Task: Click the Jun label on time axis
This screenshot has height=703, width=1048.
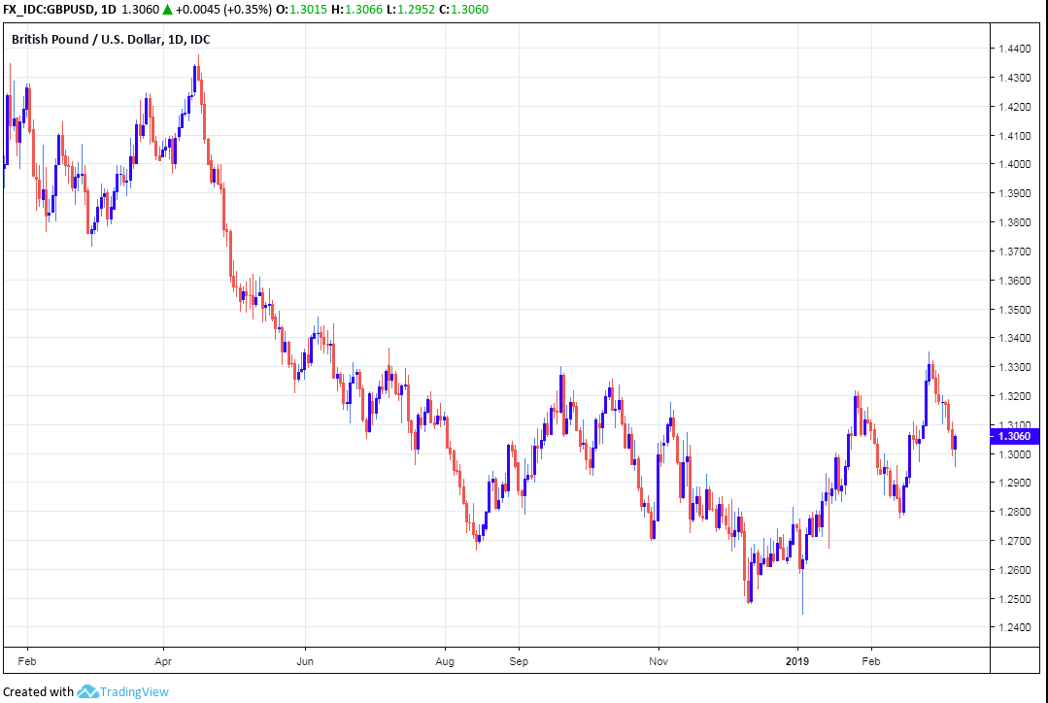Action: [x=305, y=659]
